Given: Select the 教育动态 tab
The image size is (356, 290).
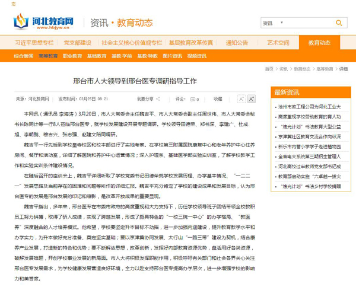Looking at the screenshot, I should (319, 43).
